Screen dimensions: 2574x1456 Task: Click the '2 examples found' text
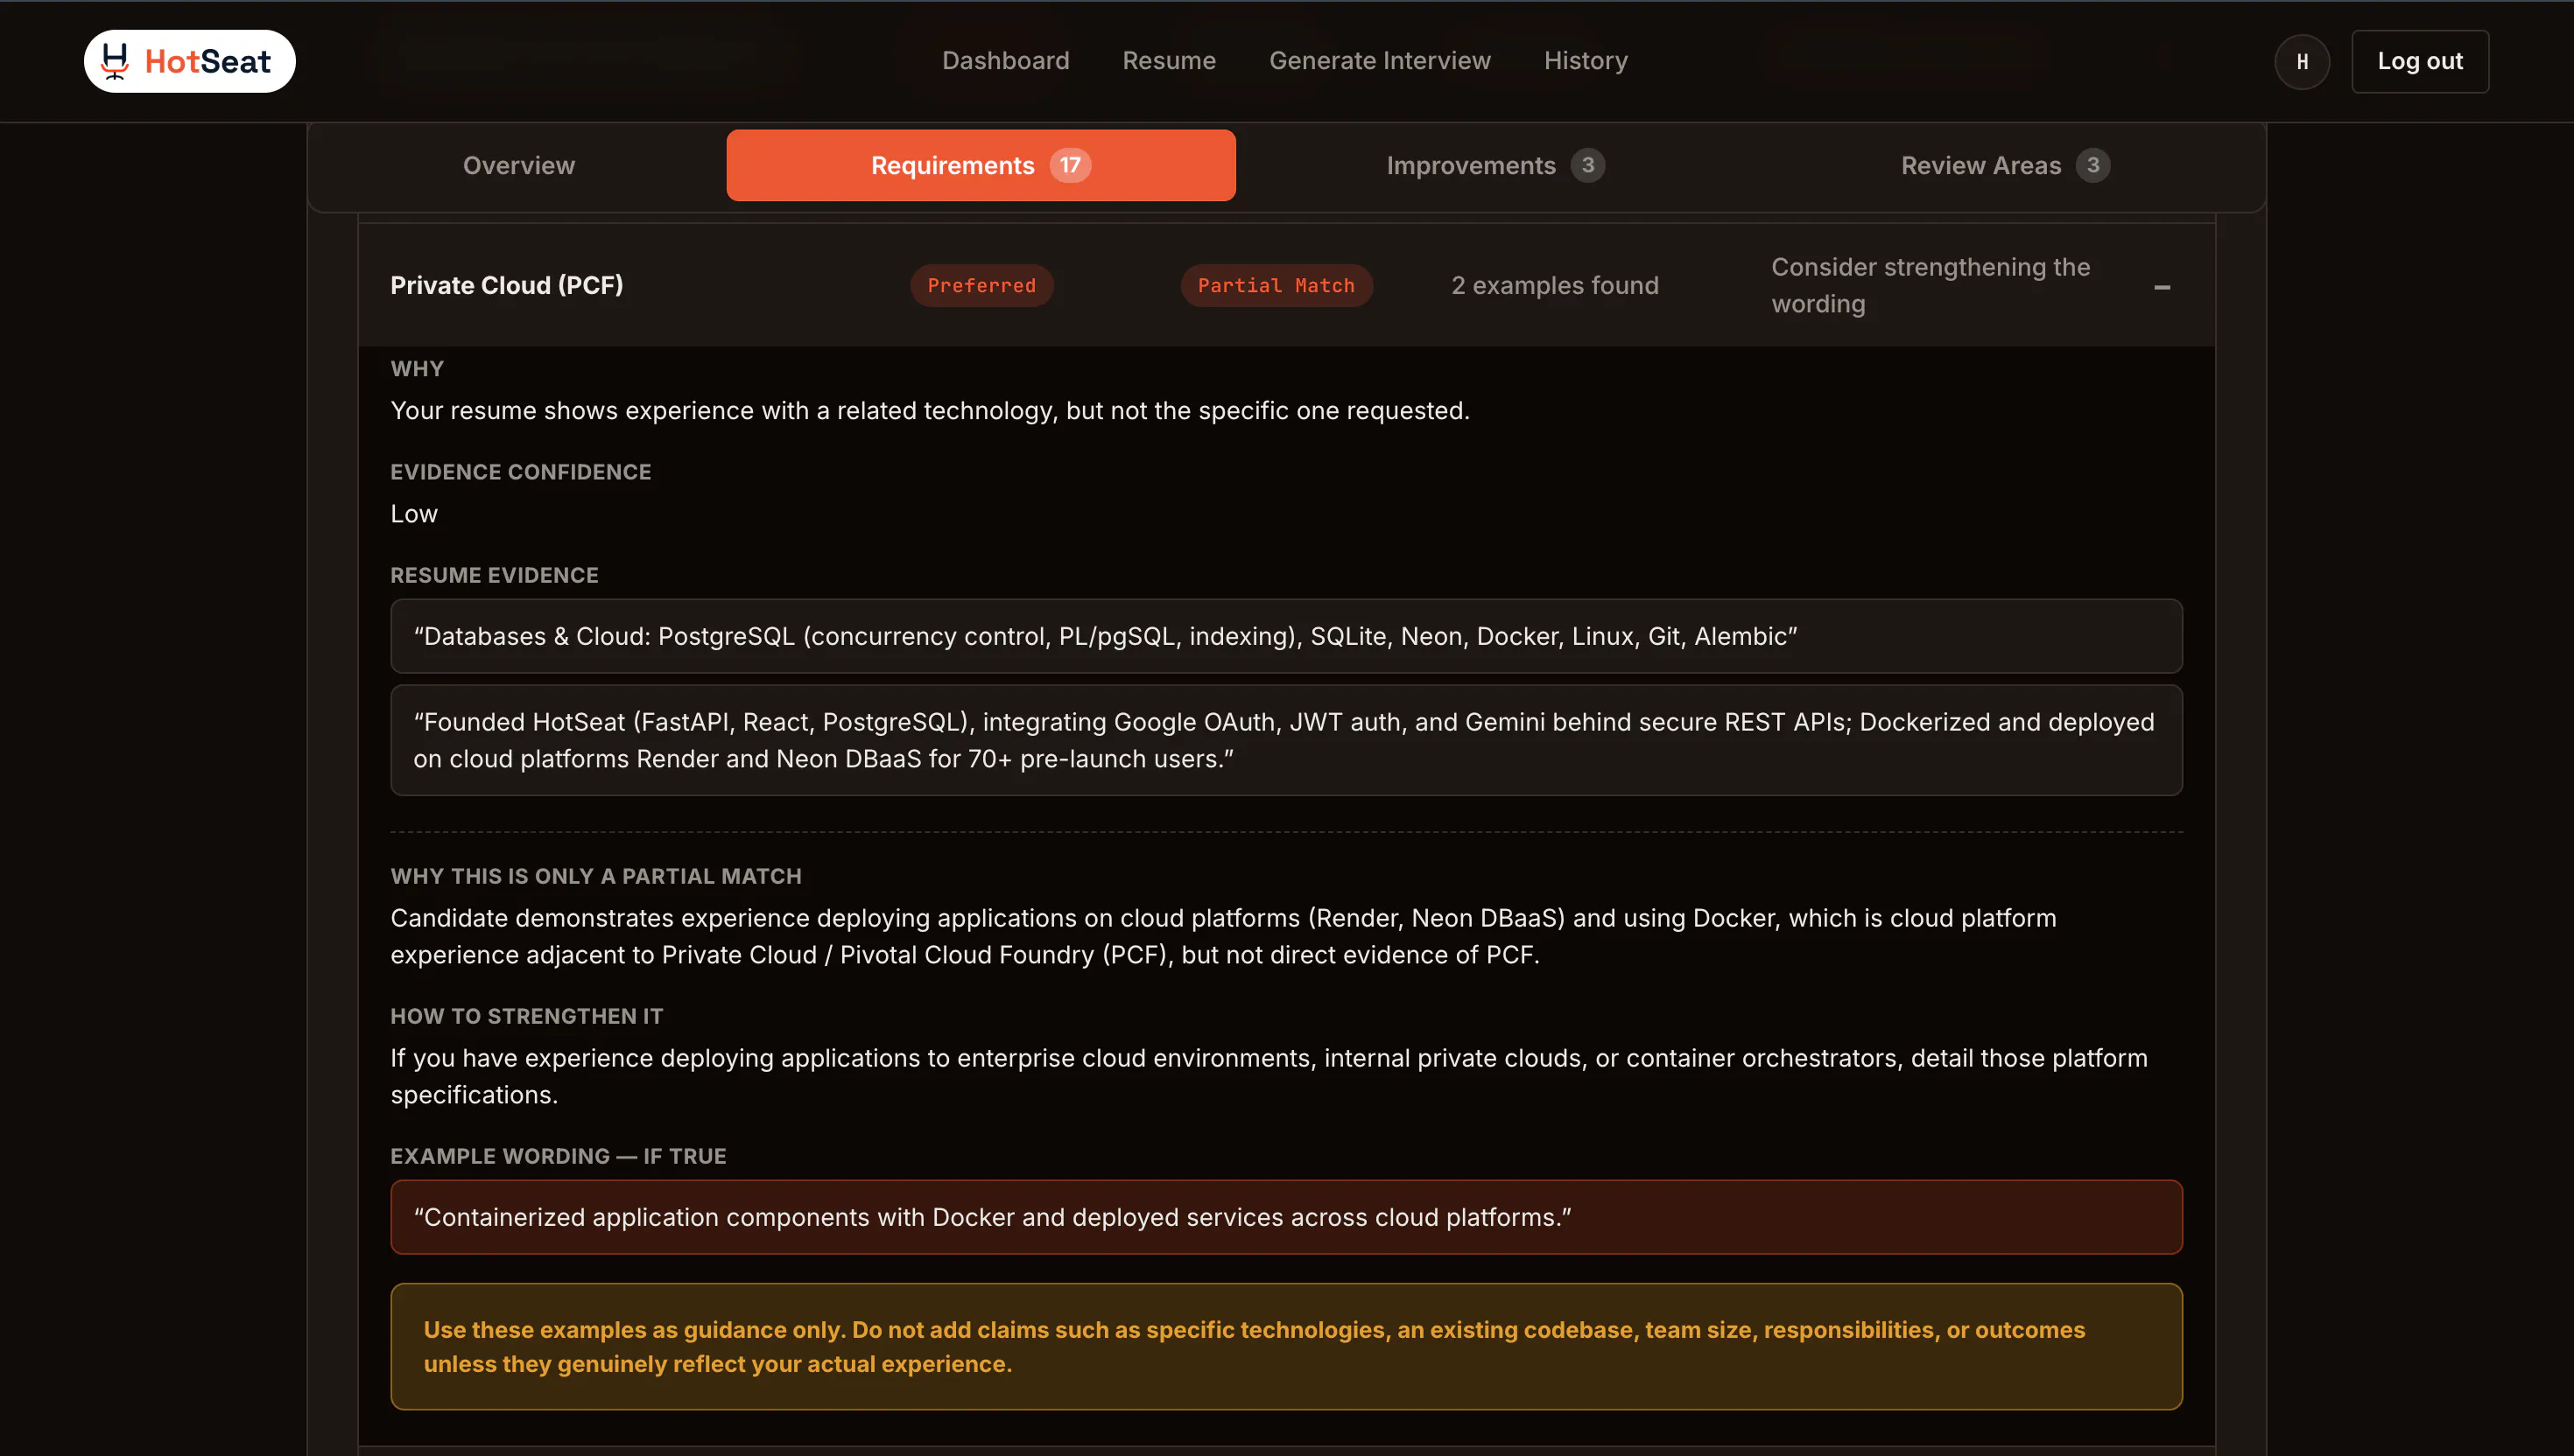point(1555,286)
